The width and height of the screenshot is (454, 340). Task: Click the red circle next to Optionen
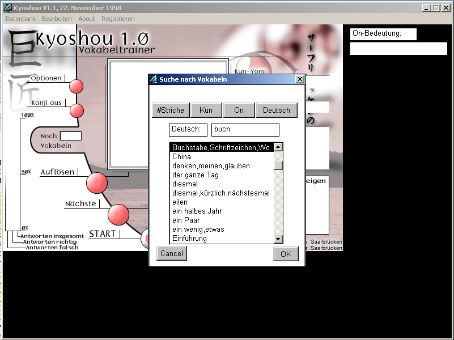pyautogui.click(x=76, y=86)
